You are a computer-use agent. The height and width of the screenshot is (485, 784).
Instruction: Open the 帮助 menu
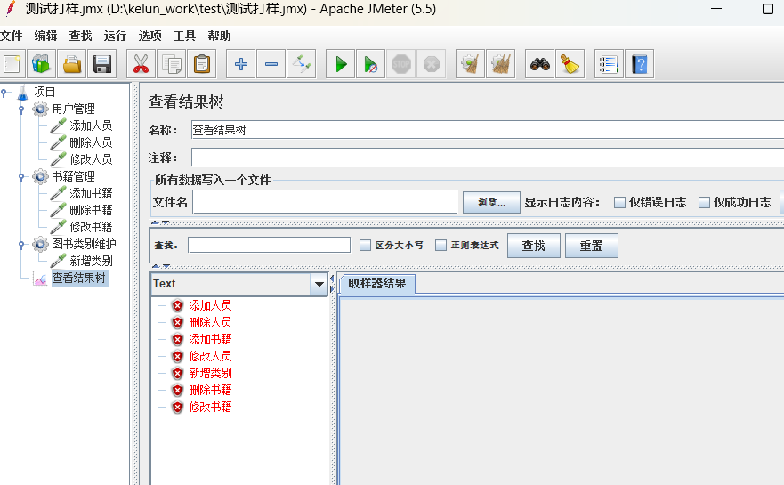click(220, 36)
